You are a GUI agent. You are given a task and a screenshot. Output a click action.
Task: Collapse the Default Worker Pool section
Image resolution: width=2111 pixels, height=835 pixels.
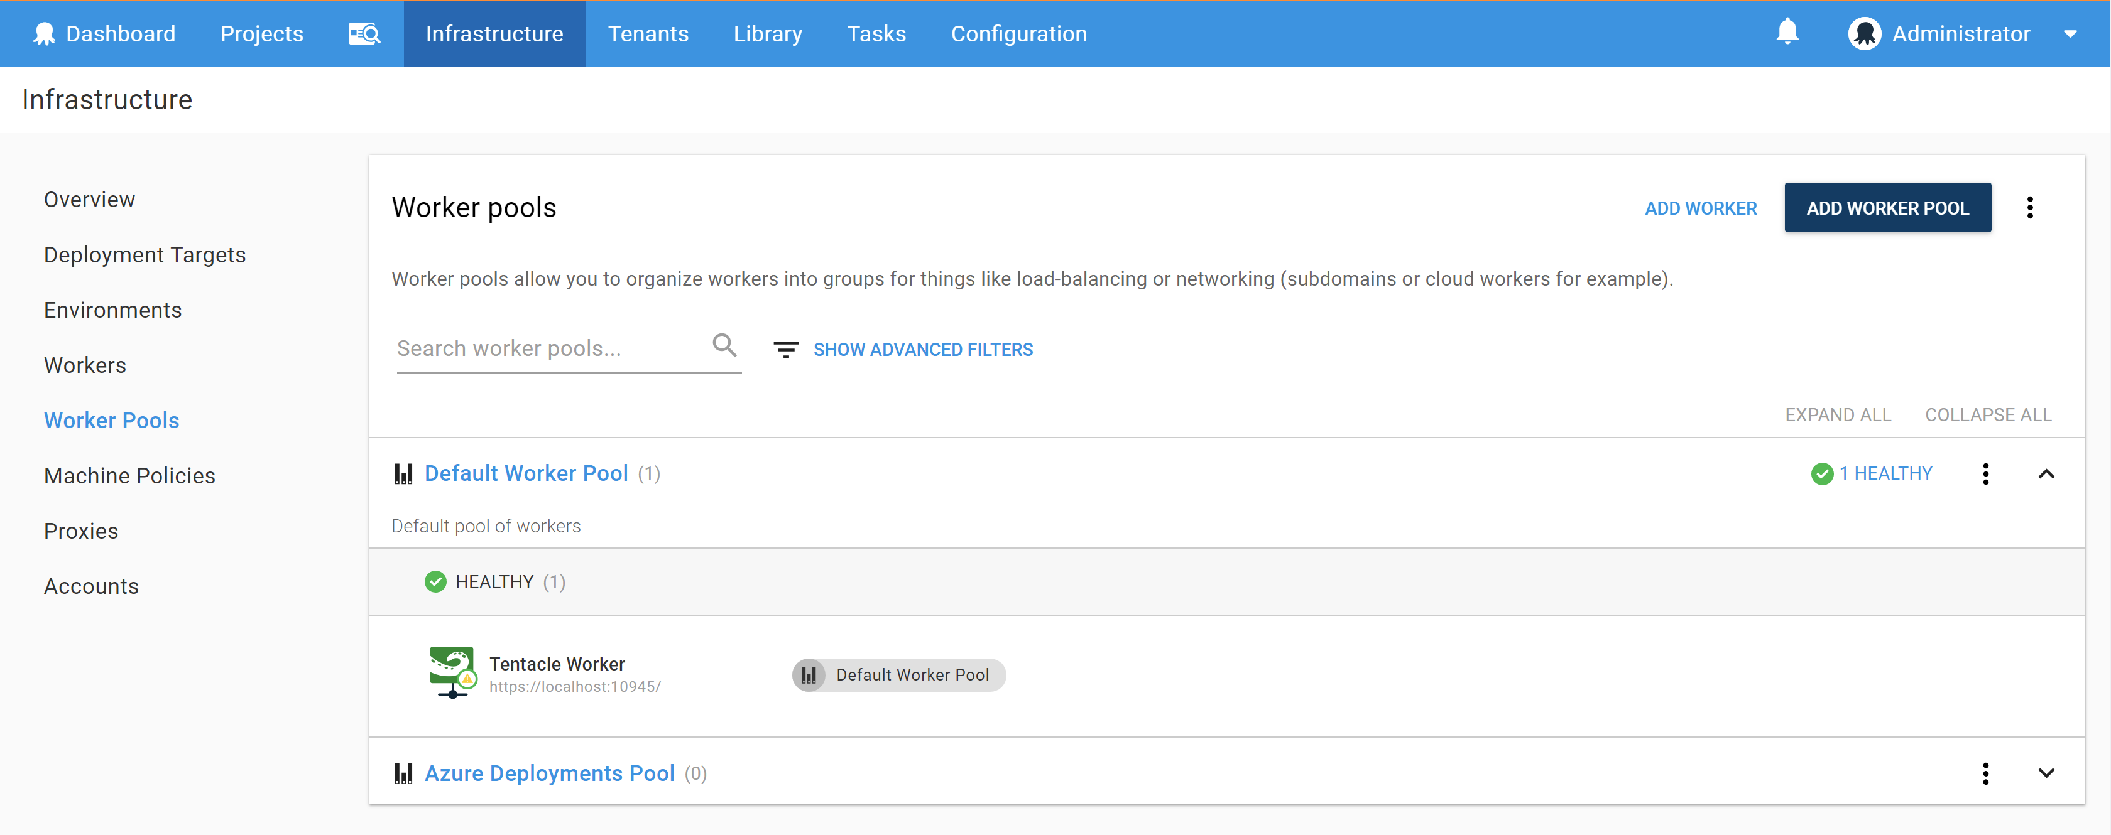(x=2046, y=474)
